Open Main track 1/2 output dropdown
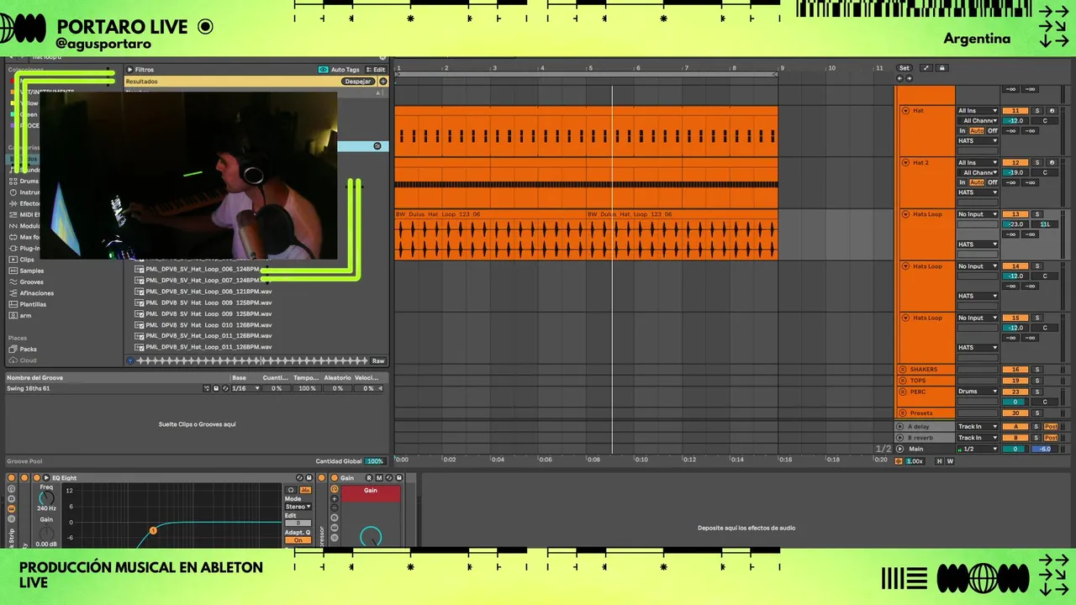The image size is (1076, 605). (x=978, y=450)
